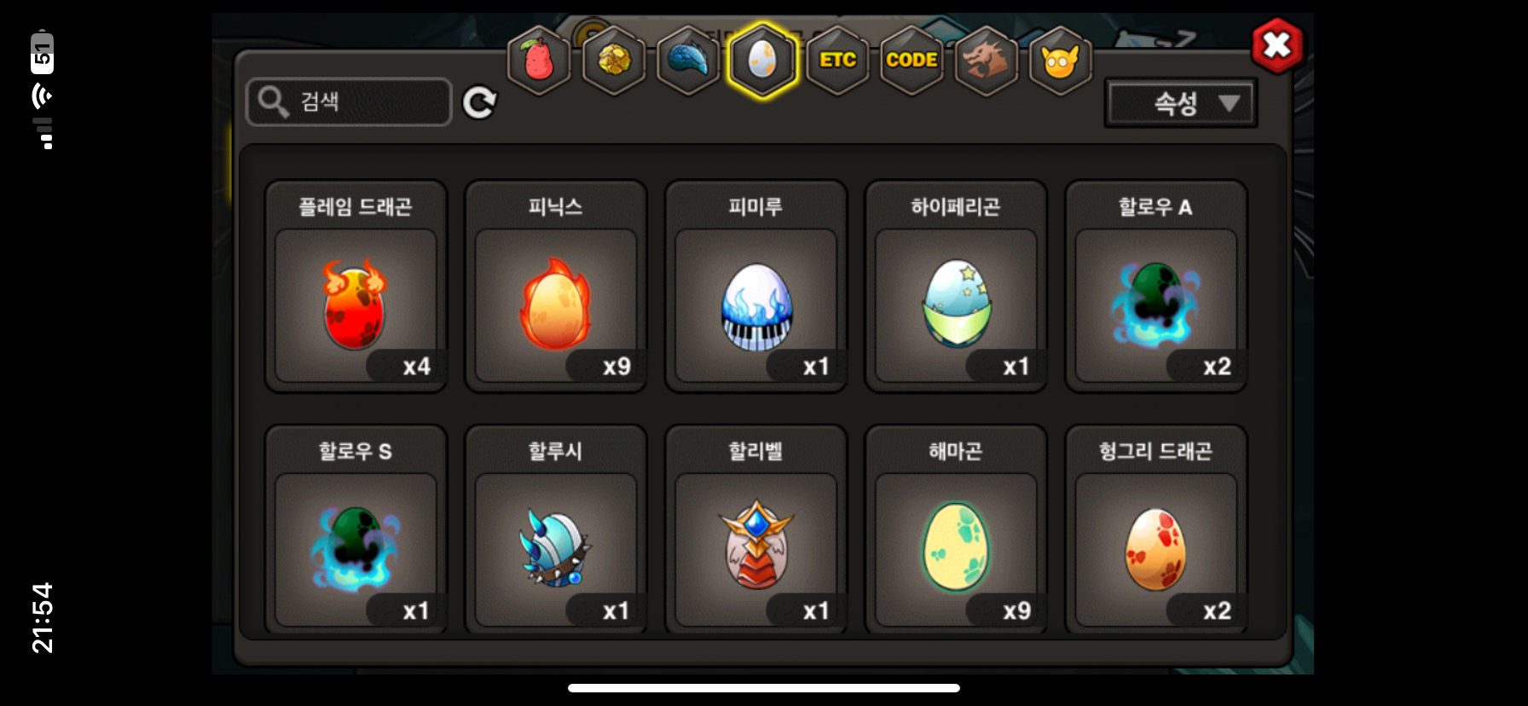Select the 할리벨 jeweled egg
This screenshot has height=706, width=1528.
755,530
